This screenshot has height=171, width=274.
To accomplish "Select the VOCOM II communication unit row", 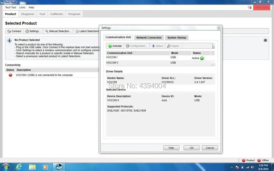I will pos(160,63).
